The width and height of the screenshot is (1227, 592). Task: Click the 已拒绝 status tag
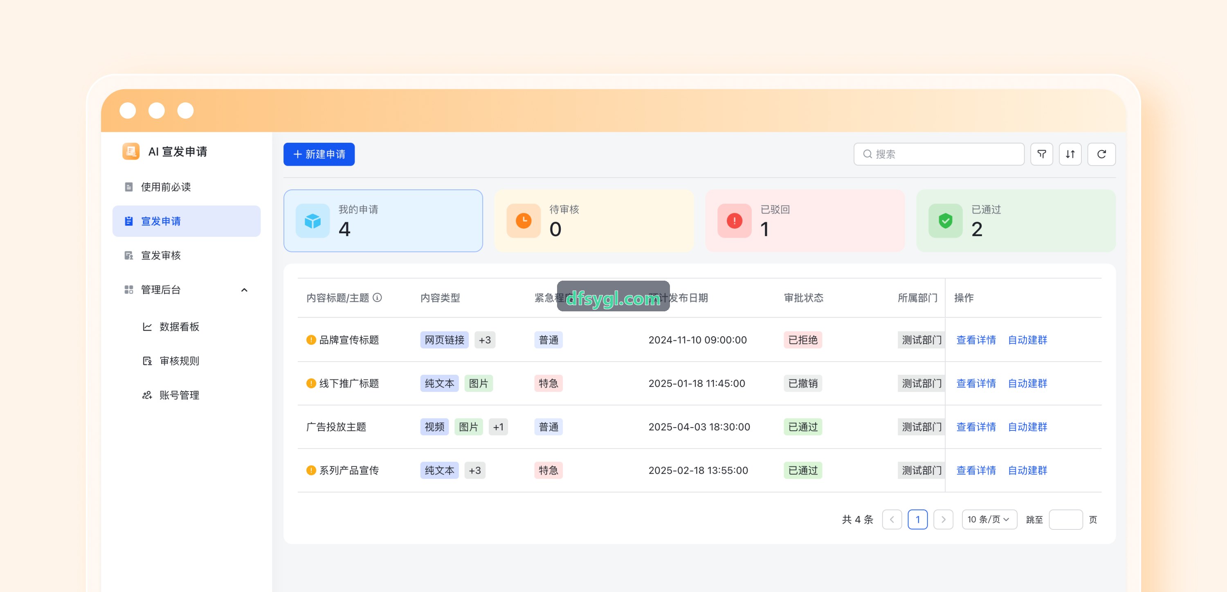[x=802, y=340]
